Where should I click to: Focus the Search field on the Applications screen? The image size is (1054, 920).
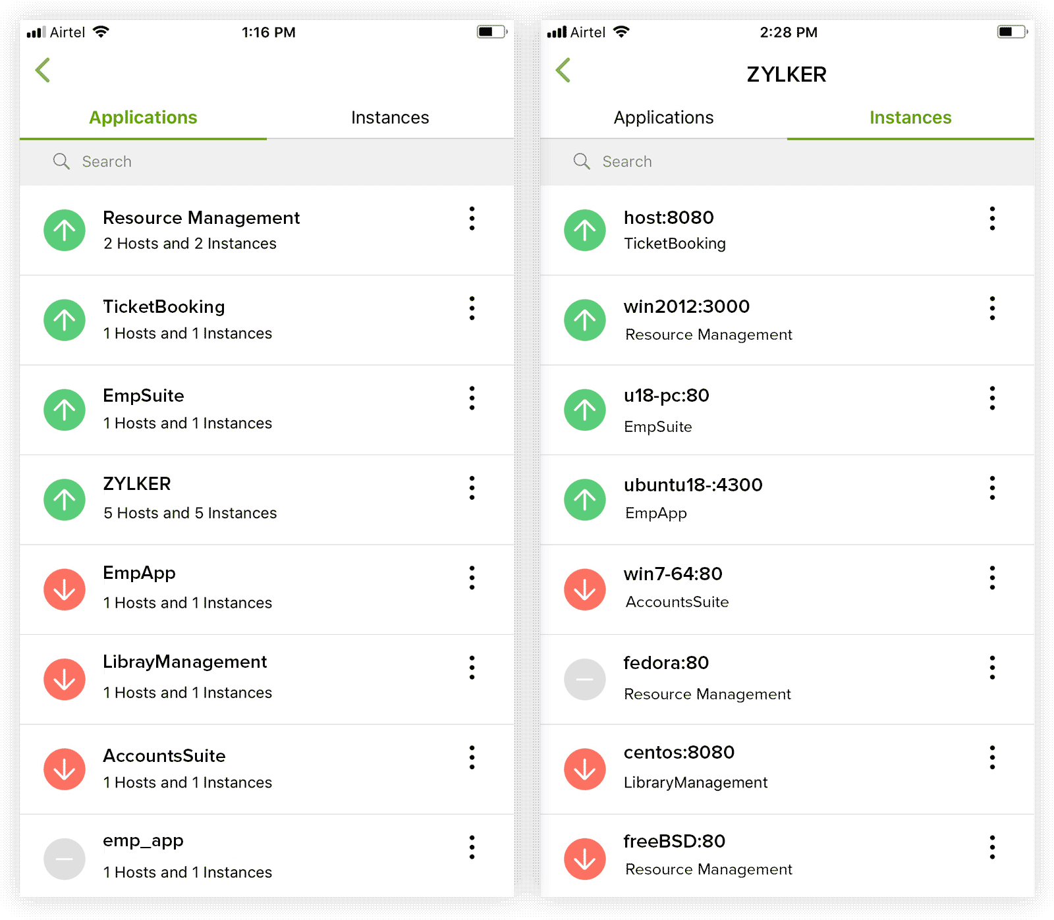click(x=267, y=161)
